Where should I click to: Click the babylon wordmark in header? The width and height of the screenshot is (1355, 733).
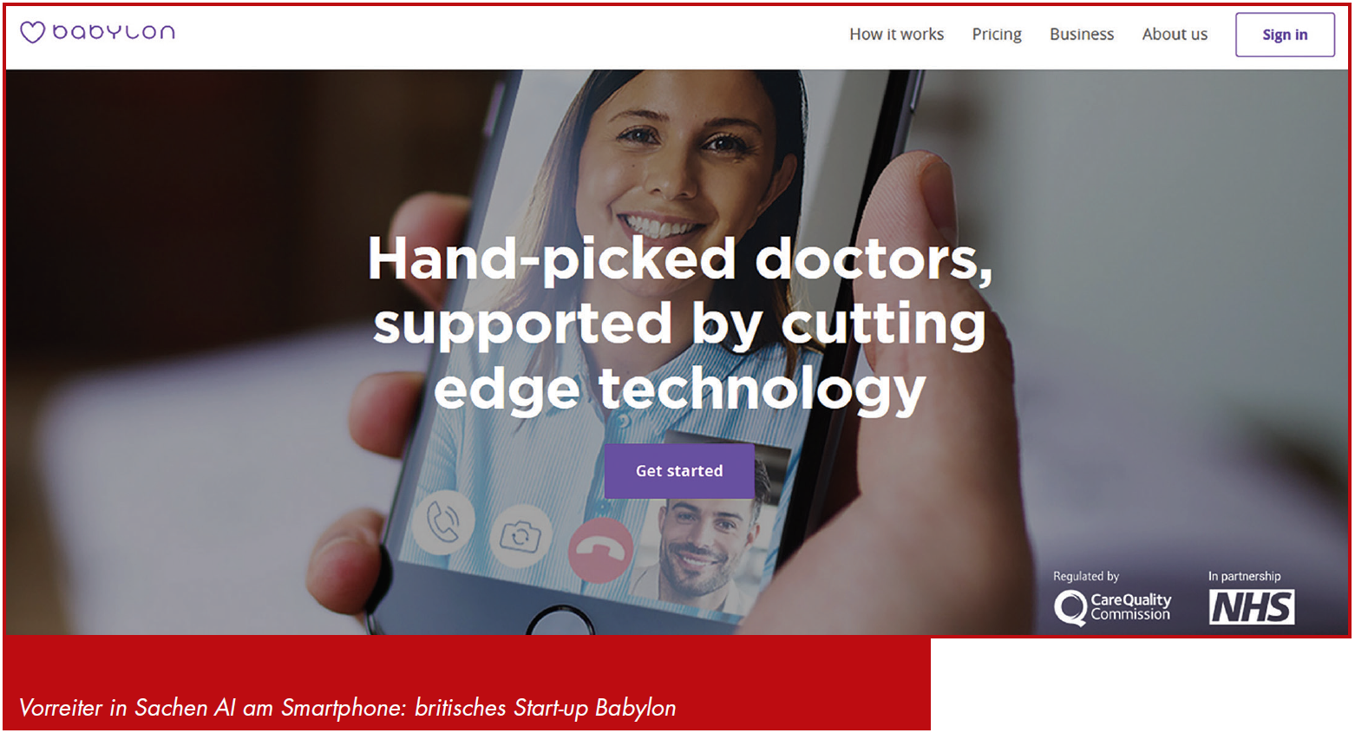pos(114,32)
